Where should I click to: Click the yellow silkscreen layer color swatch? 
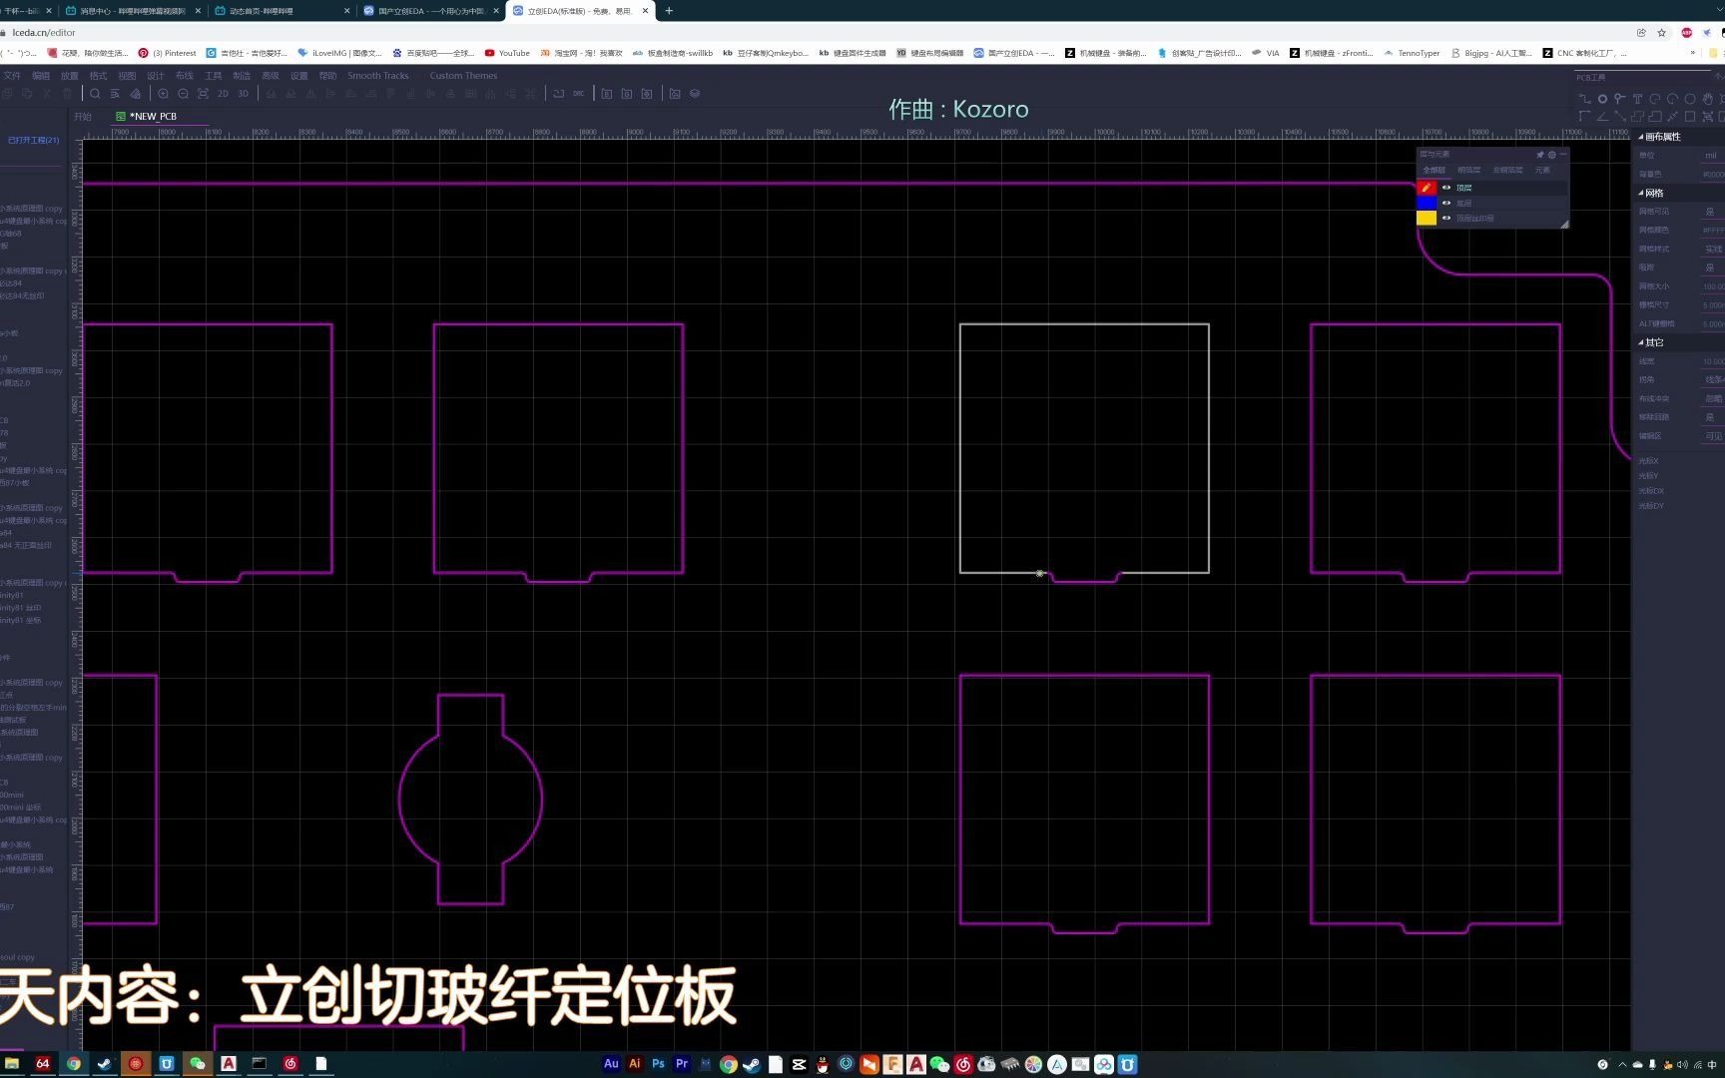point(1427,218)
